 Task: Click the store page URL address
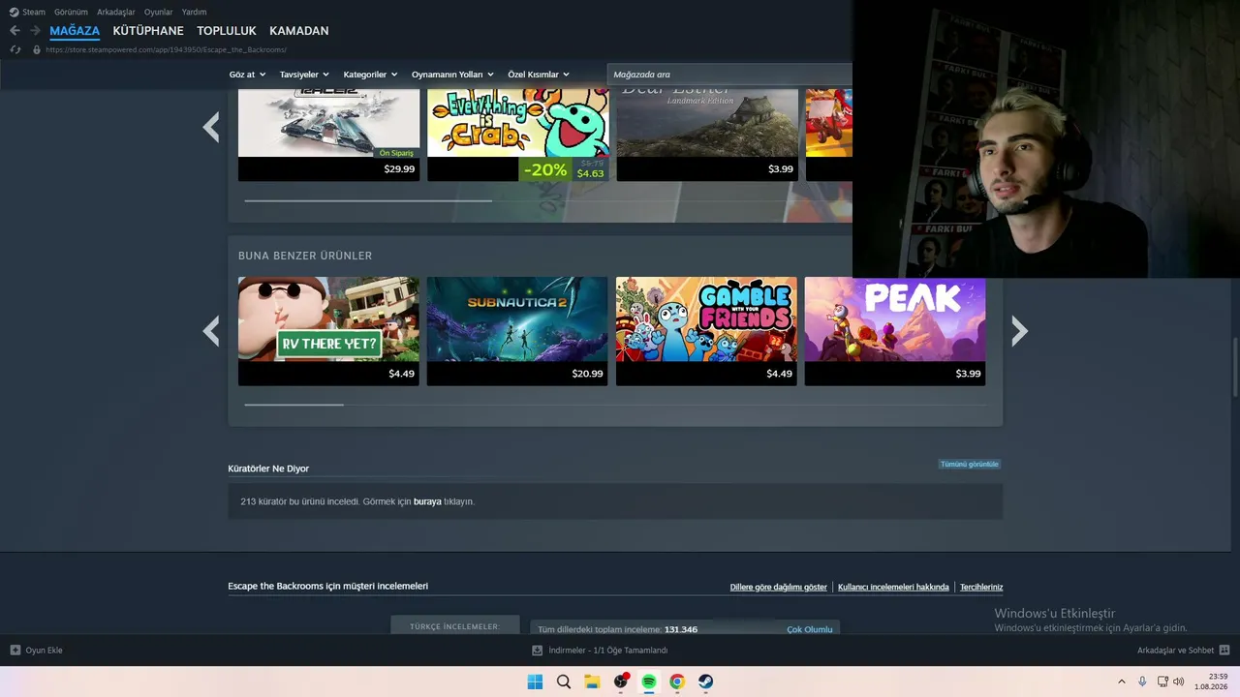point(166,49)
